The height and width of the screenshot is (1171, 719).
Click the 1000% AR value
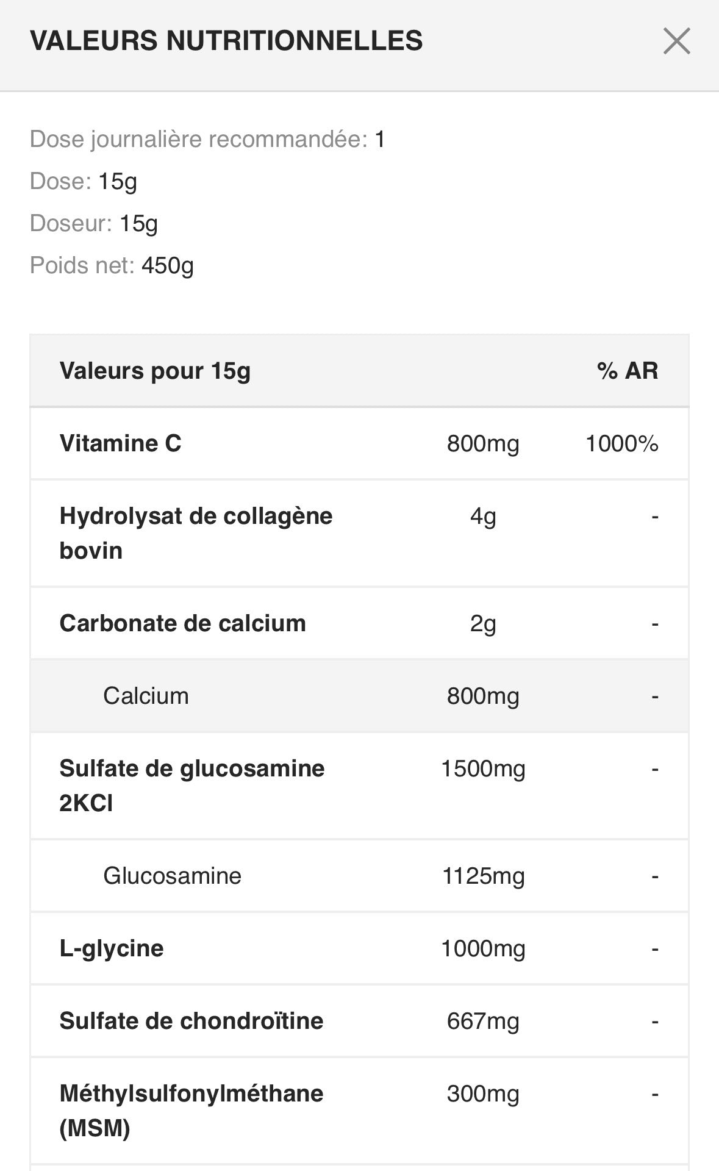click(x=621, y=443)
